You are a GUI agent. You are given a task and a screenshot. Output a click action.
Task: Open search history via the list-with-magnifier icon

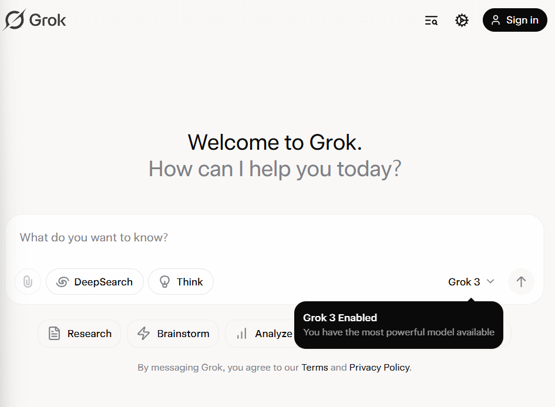431,20
